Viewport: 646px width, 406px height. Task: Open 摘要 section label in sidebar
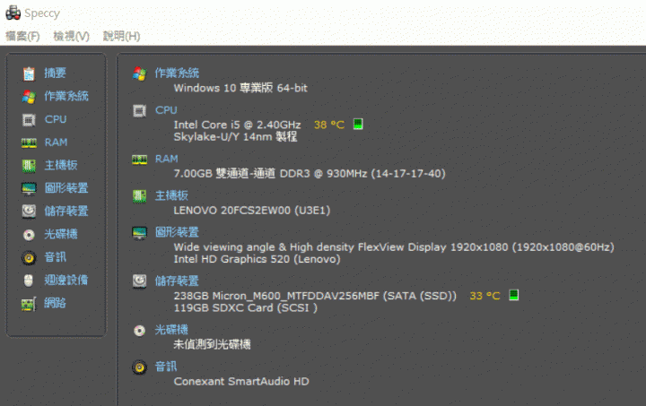tap(56, 73)
